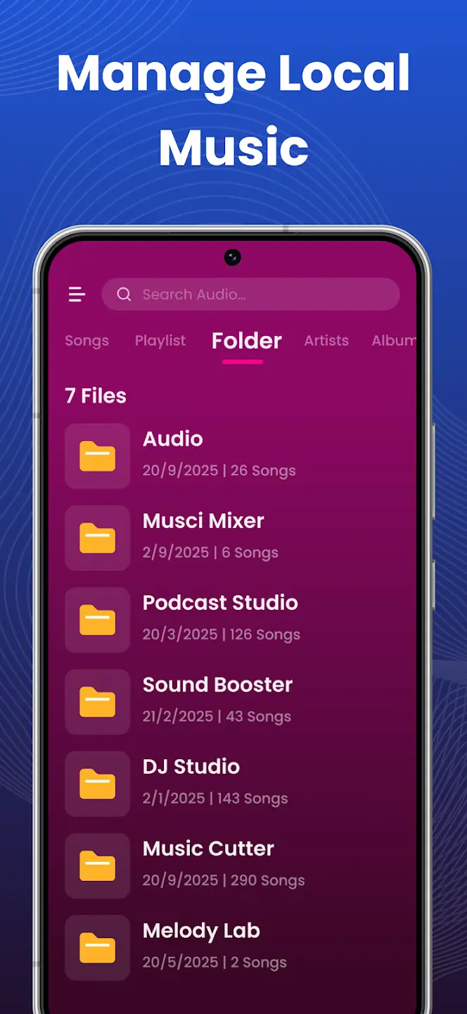Click the Musci Mixer folder icon
This screenshot has width=467, height=1014.
tap(97, 538)
